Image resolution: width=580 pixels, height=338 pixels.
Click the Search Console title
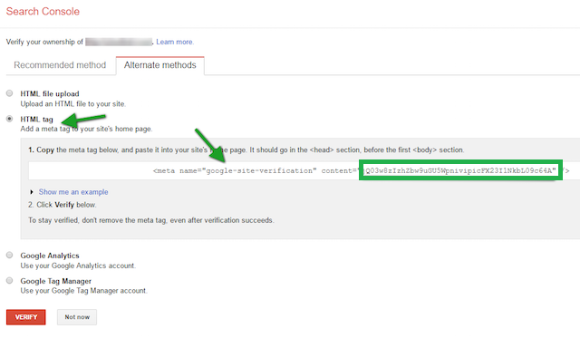point(43,11)
